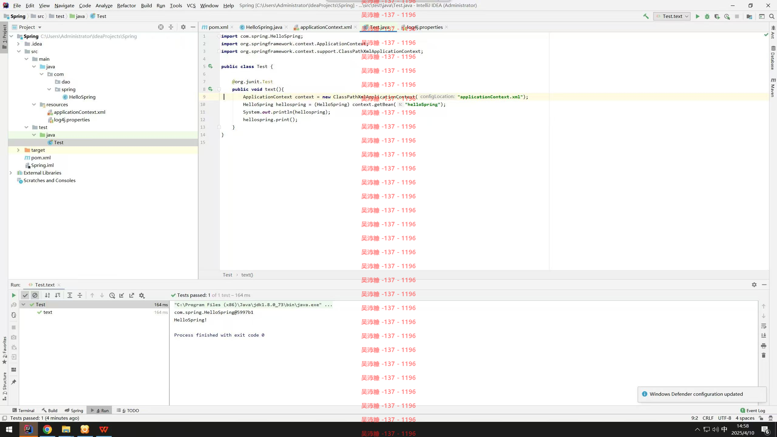This screenshot has width=777, height=437.
Task: Click Search Everywhere magnifier icon
Action: pyautogui.click(x=772, y=16)
